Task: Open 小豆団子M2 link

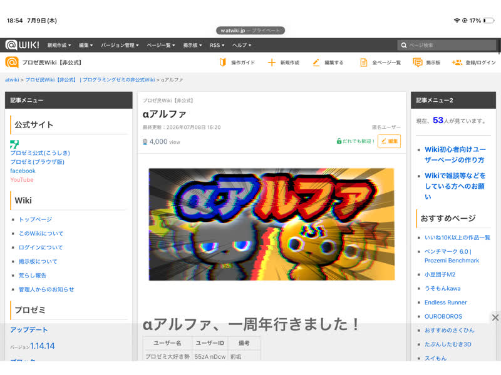Action: pyautogui.click(x=440, y=274)
